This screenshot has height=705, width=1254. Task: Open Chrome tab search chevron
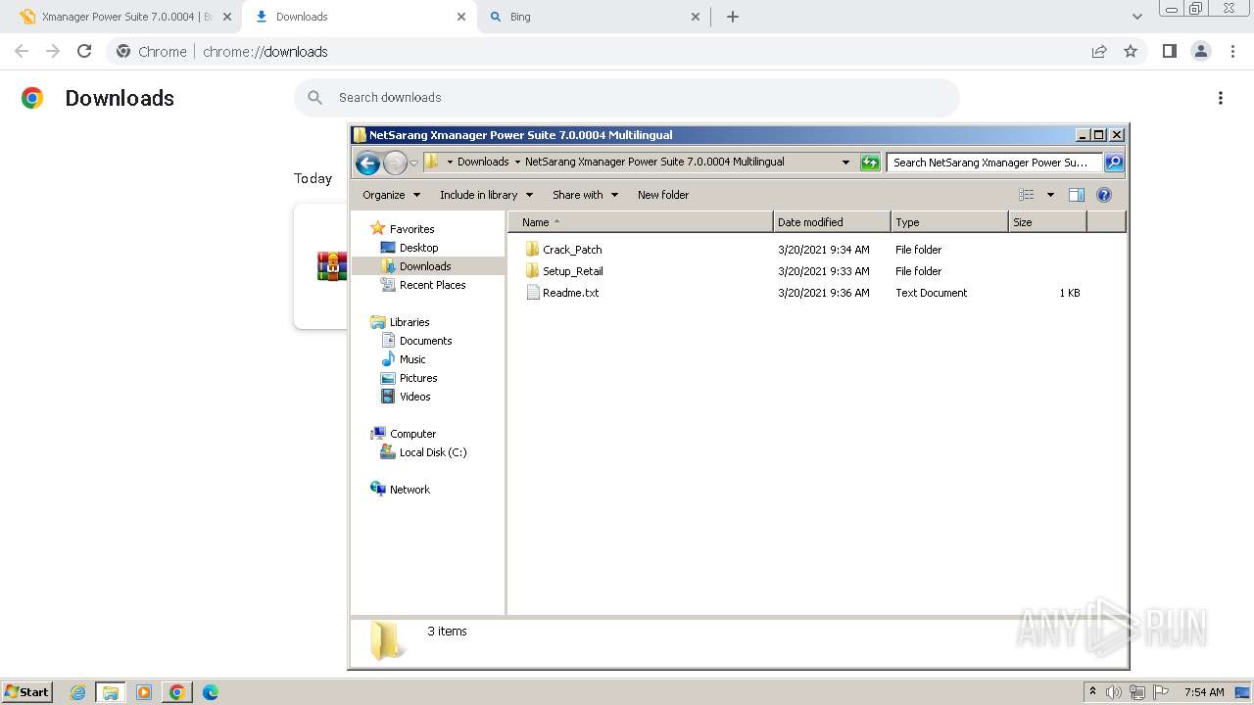[x=1136, y=17]
